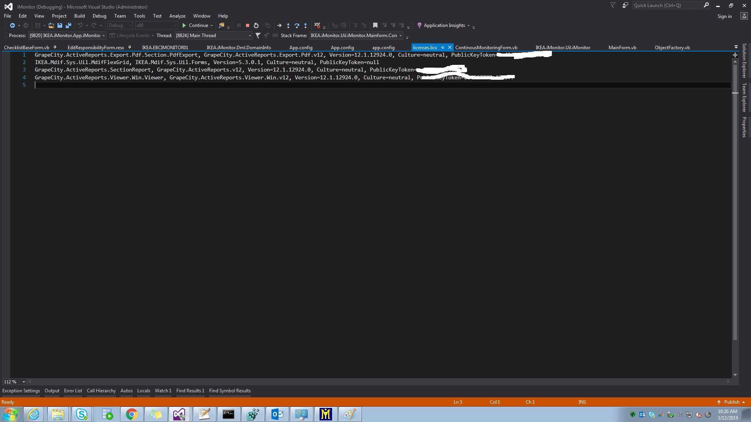Toggle pin on the EditResponsibilityForm.resx tab

tap(129, 48)
